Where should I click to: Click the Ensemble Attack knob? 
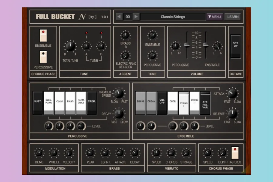pos(232,94)
